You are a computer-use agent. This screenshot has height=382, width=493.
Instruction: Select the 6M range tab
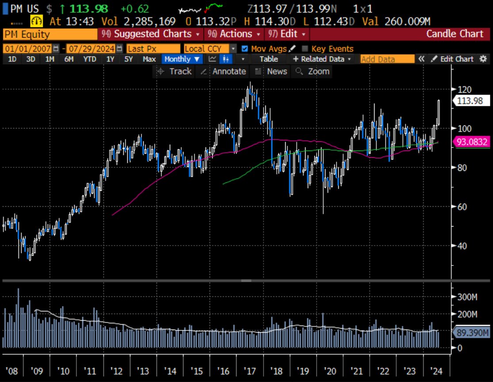click(69, 59)
